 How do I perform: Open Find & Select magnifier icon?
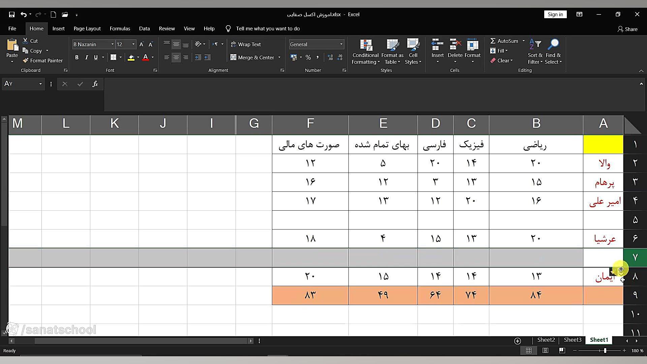553,44
